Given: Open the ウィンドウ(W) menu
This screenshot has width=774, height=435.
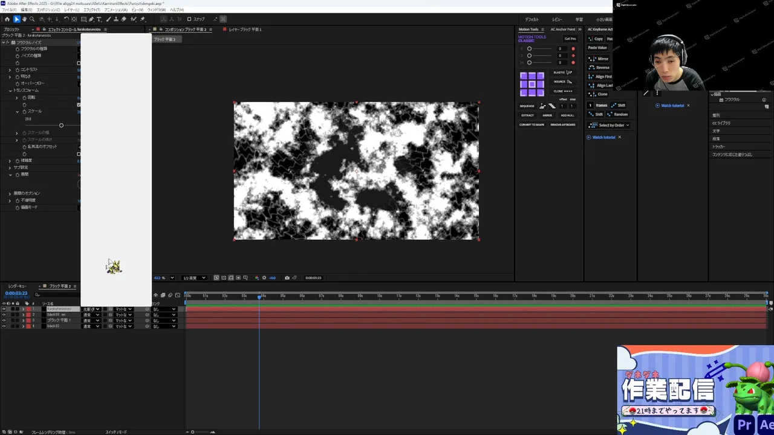Looking at the screenshot, I should click(156, 10).
